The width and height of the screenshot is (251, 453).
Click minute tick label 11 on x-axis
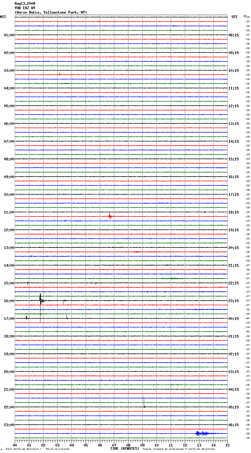(171, 445)
